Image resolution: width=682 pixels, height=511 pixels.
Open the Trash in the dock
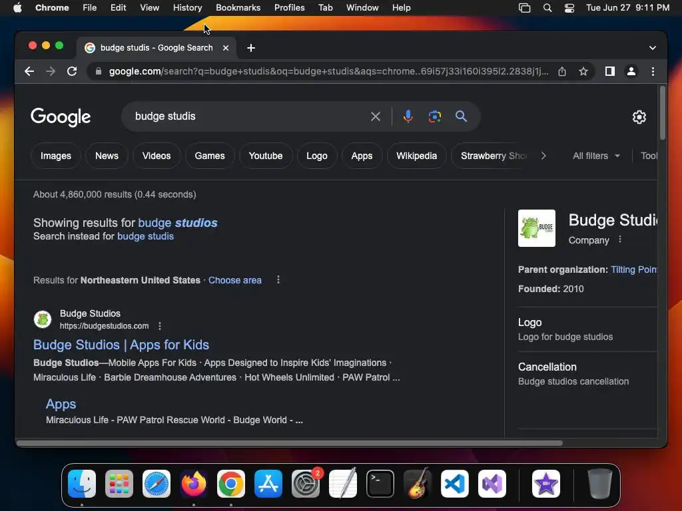pyautogui.click(x=600, y=484)
